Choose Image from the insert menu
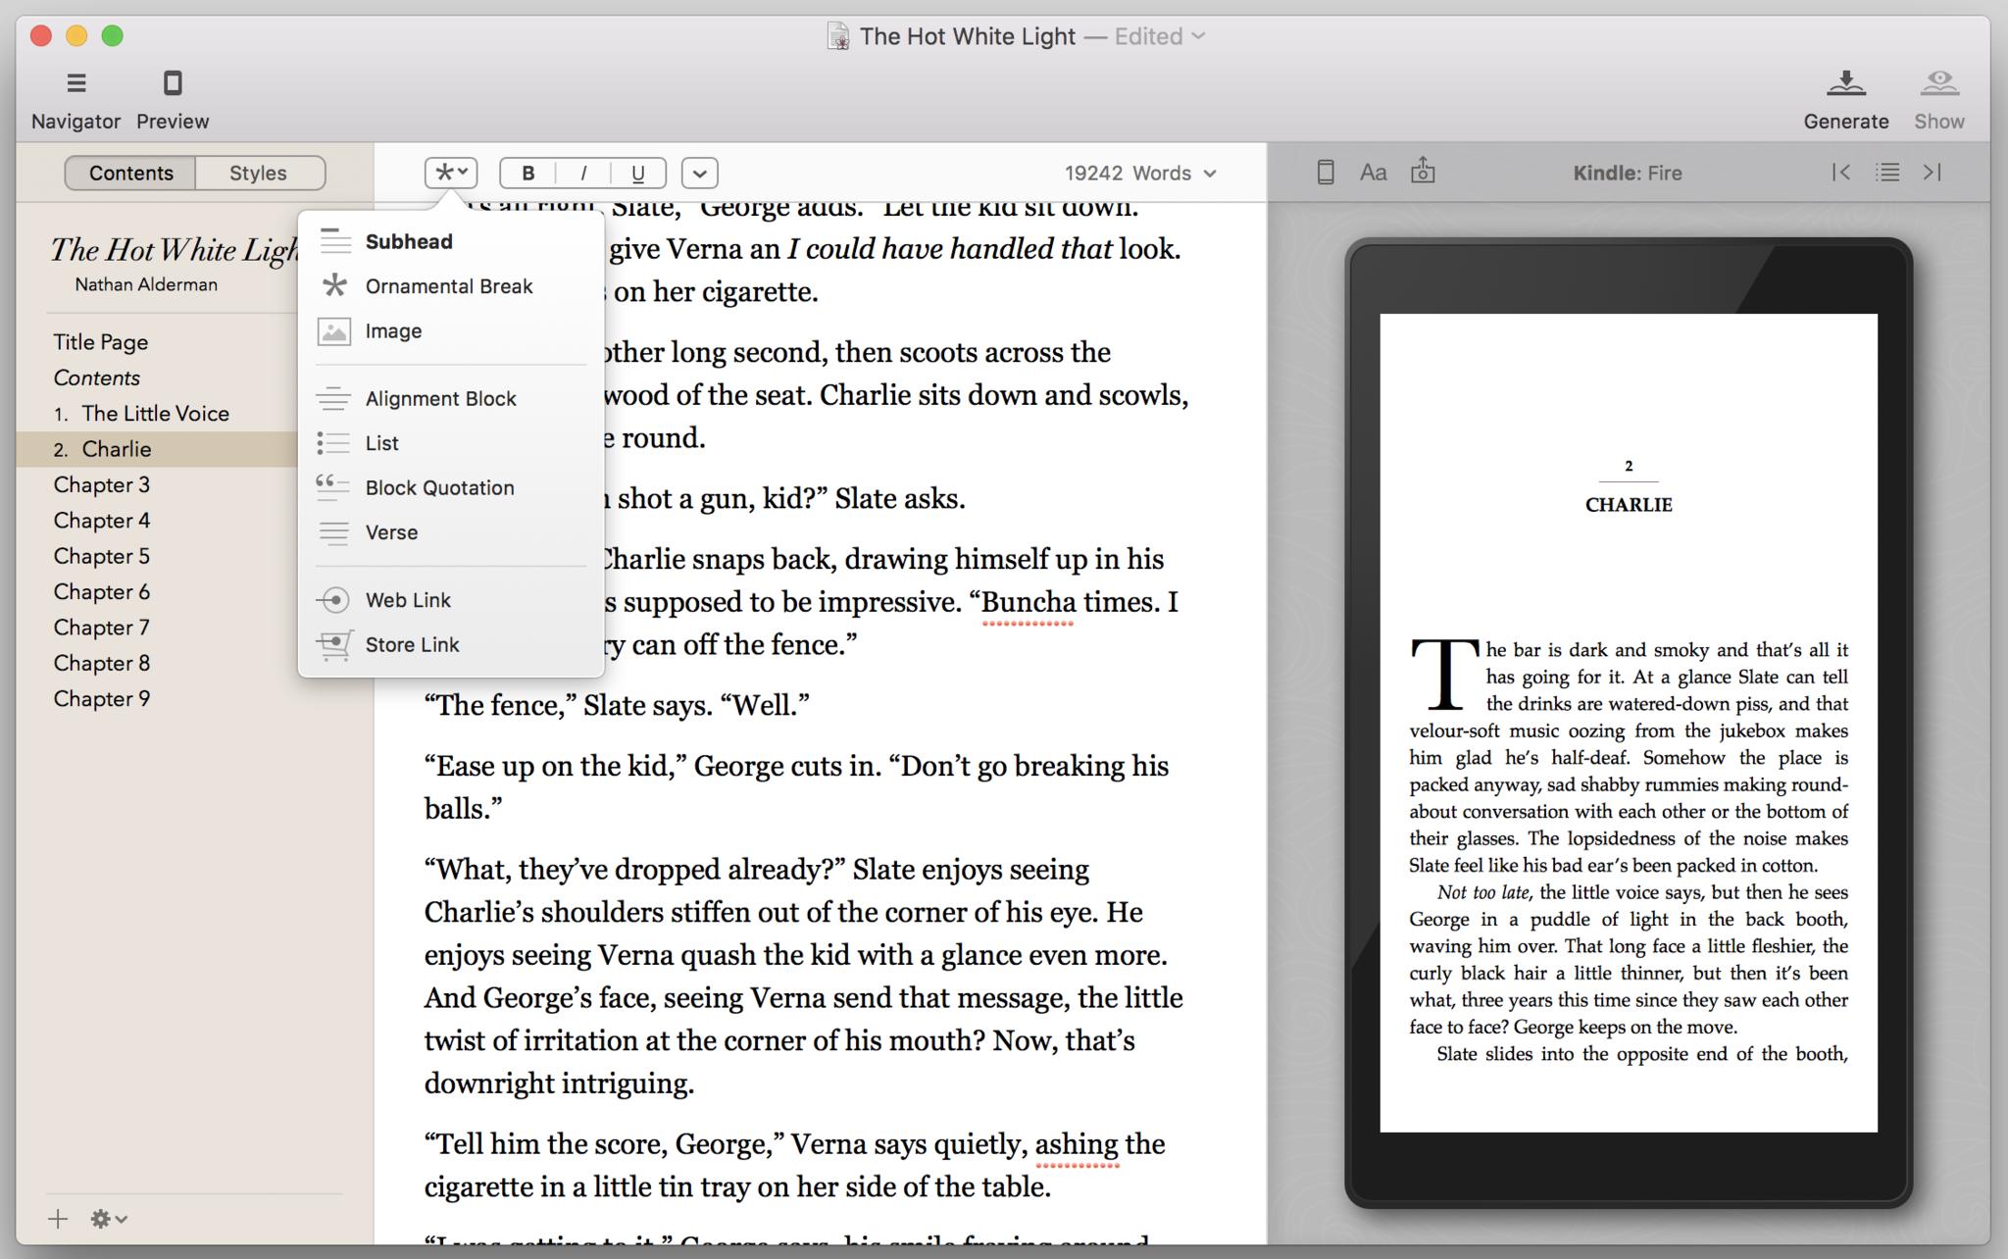Screen dimensions: 2008x1259 point(451,331)
